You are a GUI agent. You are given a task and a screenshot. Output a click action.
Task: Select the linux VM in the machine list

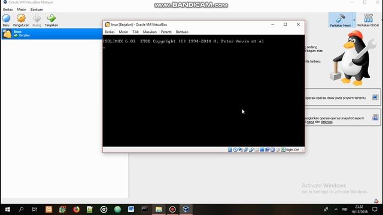point(52,33)
